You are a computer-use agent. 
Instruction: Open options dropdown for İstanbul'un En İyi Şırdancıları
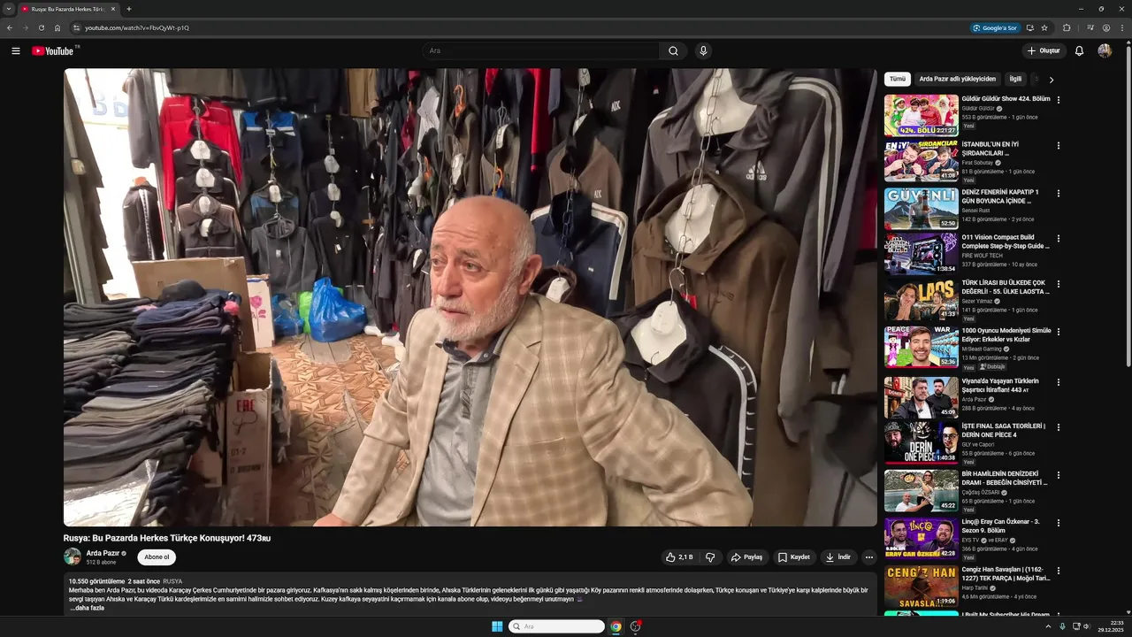(1058, 145)
